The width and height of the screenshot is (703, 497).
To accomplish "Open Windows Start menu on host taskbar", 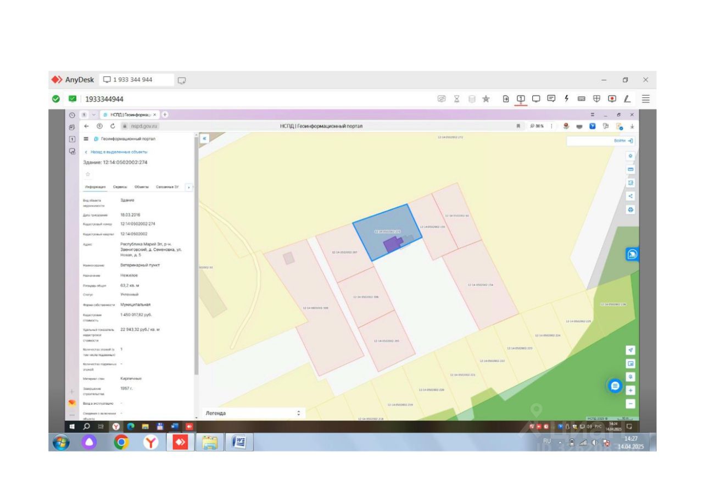I will (x=60, y=442).
